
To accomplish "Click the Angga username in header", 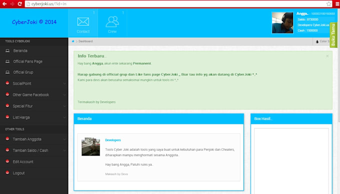I will 302,13.
